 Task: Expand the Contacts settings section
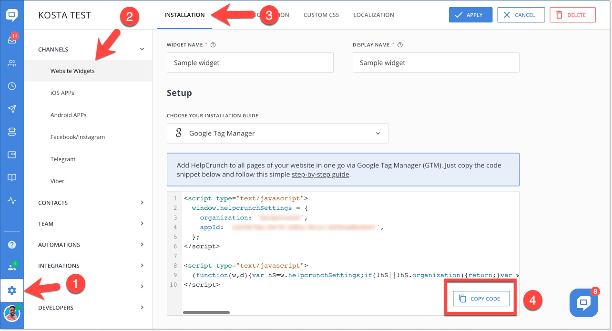(x=91, y=203)
